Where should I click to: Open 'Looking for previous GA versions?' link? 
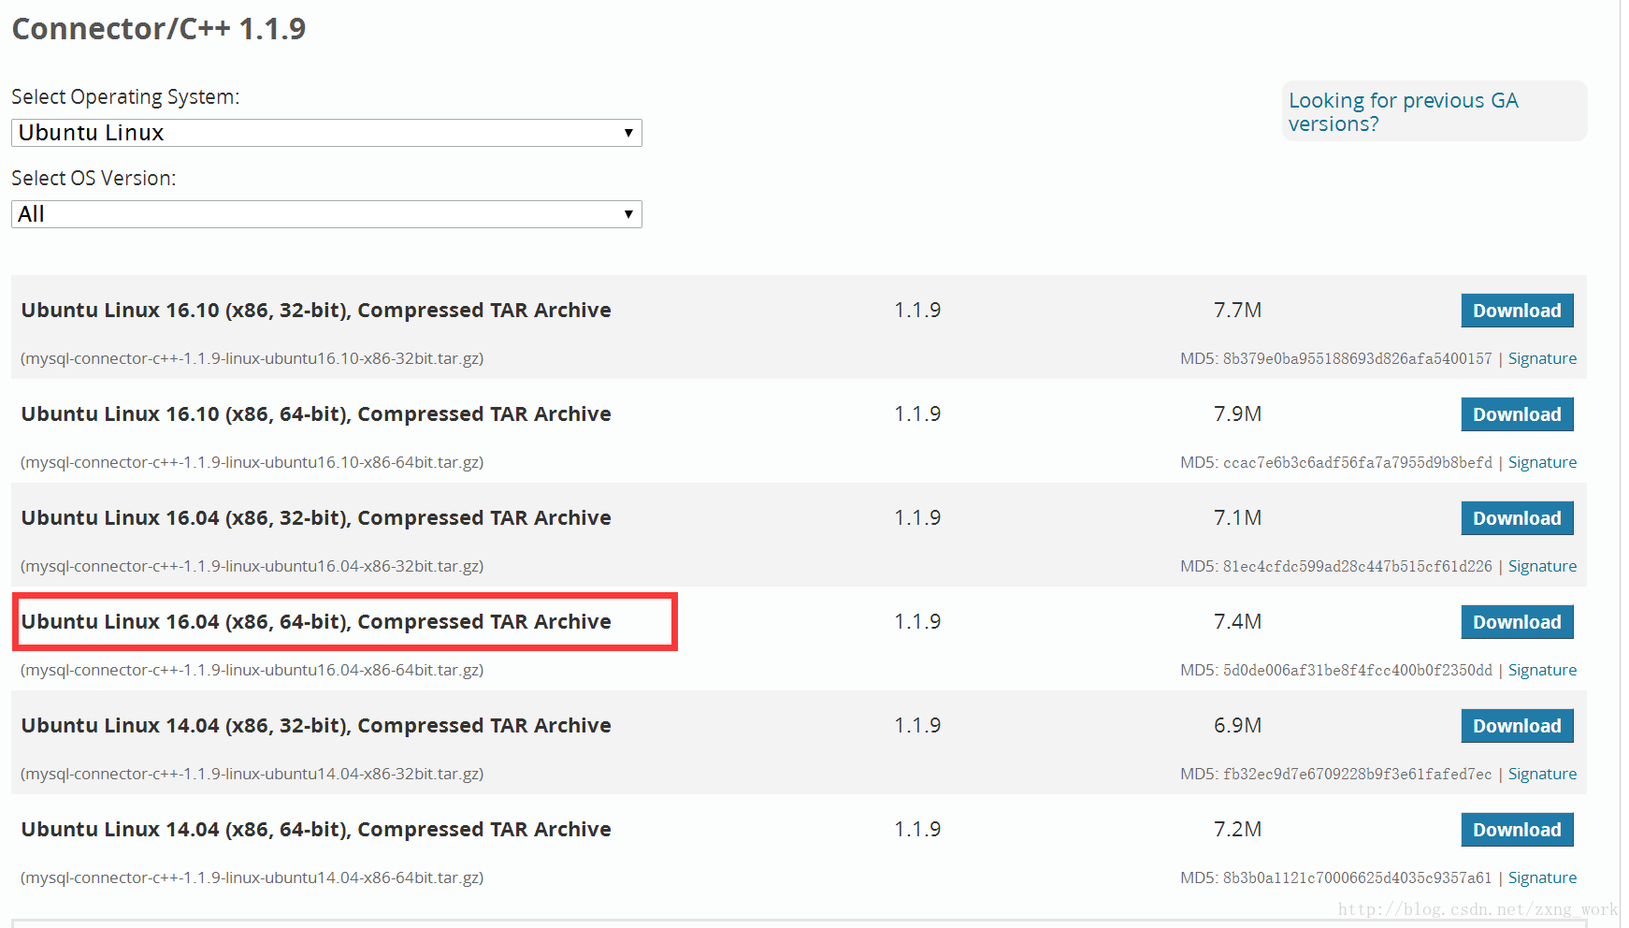click(x=1404, y=112)
